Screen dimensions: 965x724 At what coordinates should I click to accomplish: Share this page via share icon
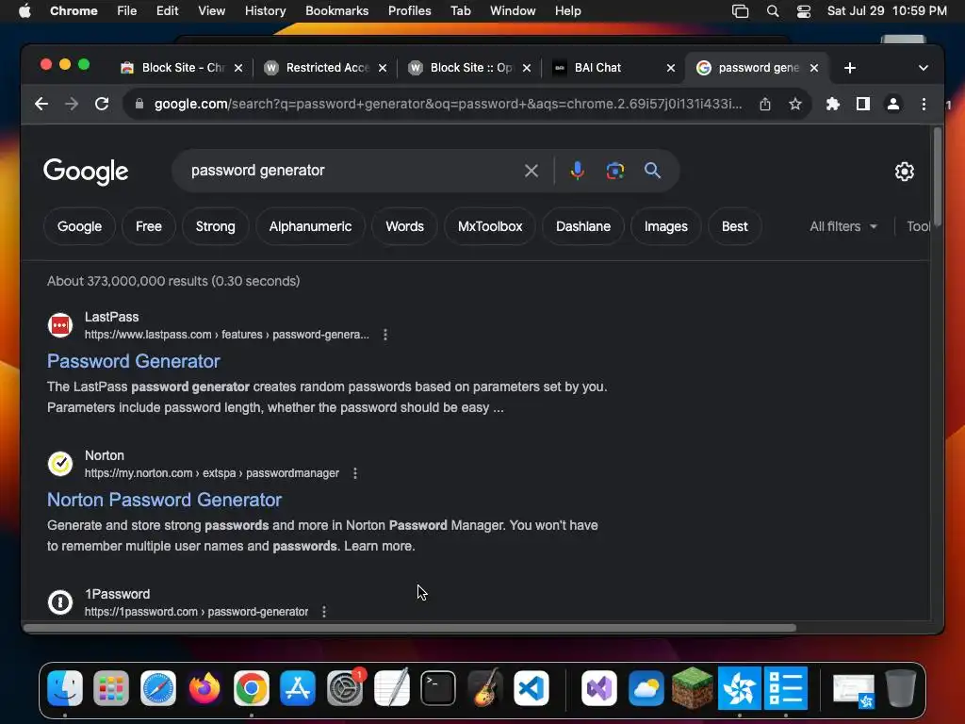tap(765, 104)
